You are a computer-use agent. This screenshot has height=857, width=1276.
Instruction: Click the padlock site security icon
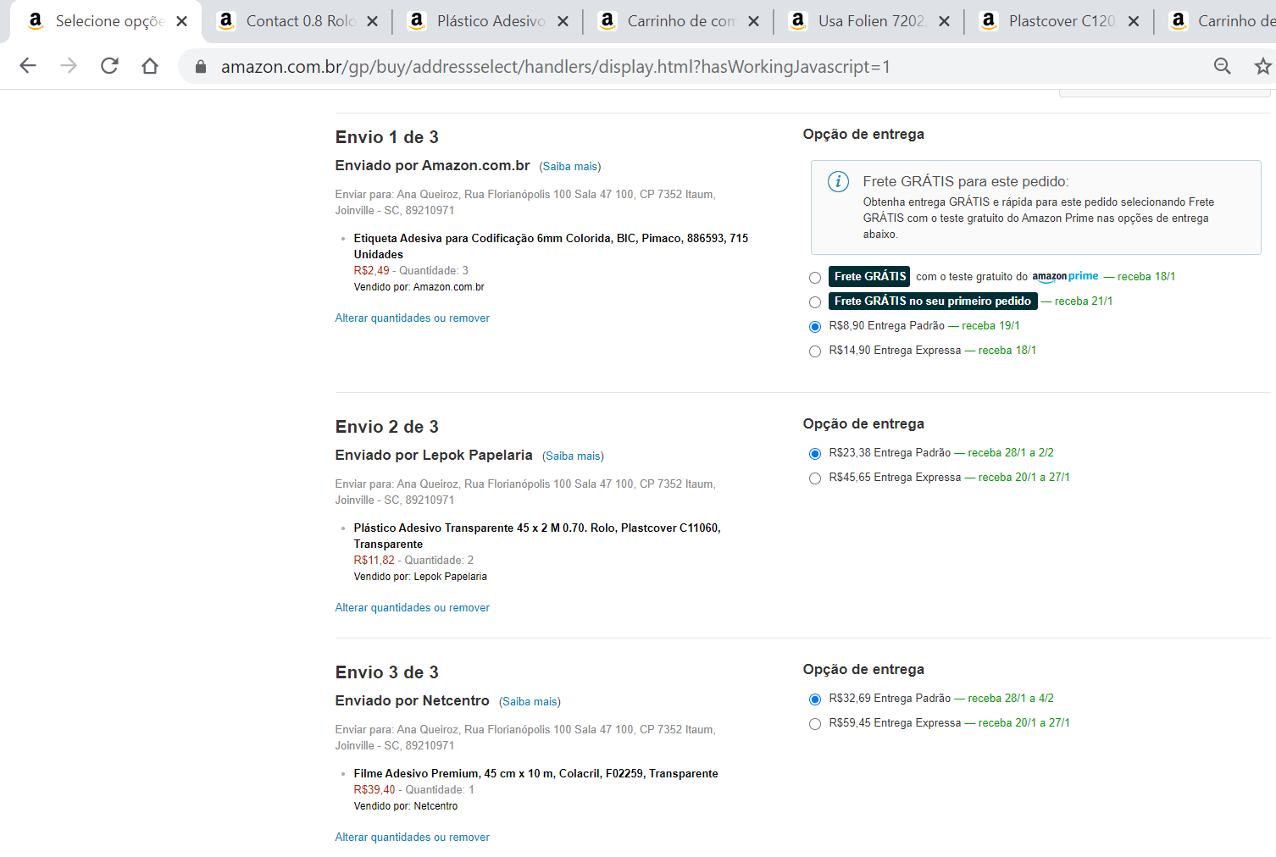pos(201,67)
